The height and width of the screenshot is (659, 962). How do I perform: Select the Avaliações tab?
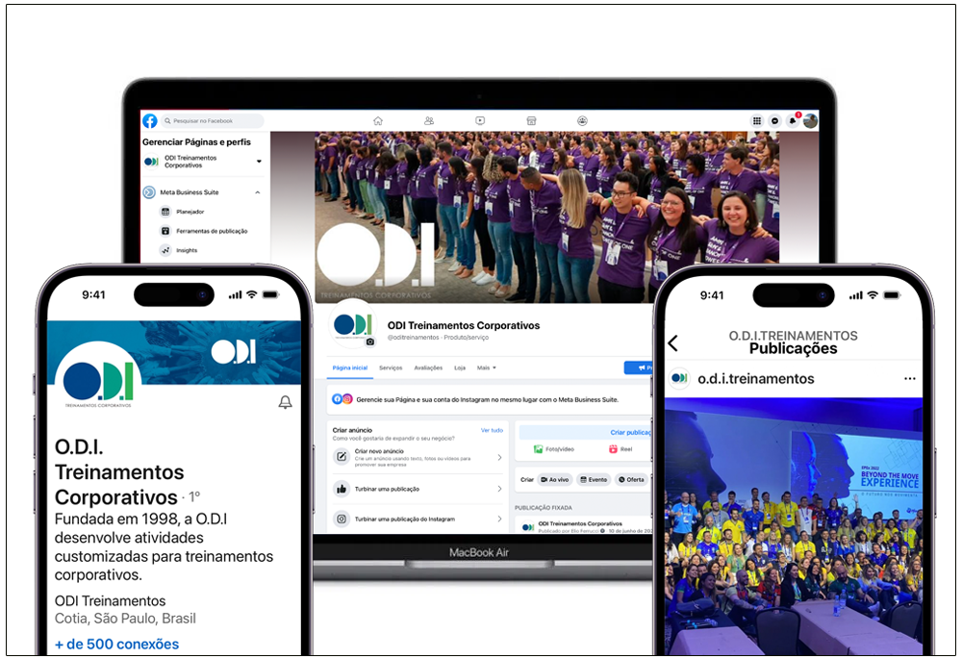point(428,368)
